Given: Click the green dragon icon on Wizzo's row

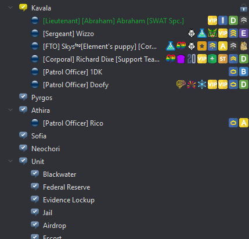Looking at the screenshot, I should pos(212,33).
